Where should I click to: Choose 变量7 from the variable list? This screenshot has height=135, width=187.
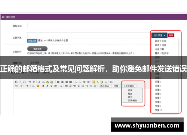pos(158,98)
